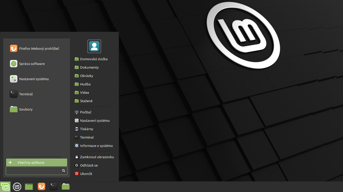Click the user avatar icon
The image size is (343, 192).
point(94,46)
